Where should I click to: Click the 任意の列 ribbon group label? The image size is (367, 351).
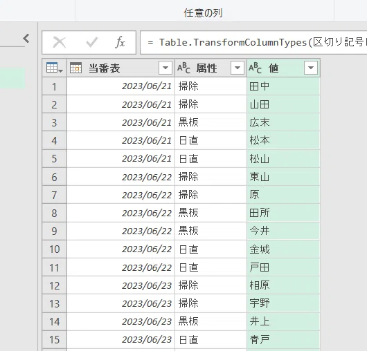pos(203,13)
